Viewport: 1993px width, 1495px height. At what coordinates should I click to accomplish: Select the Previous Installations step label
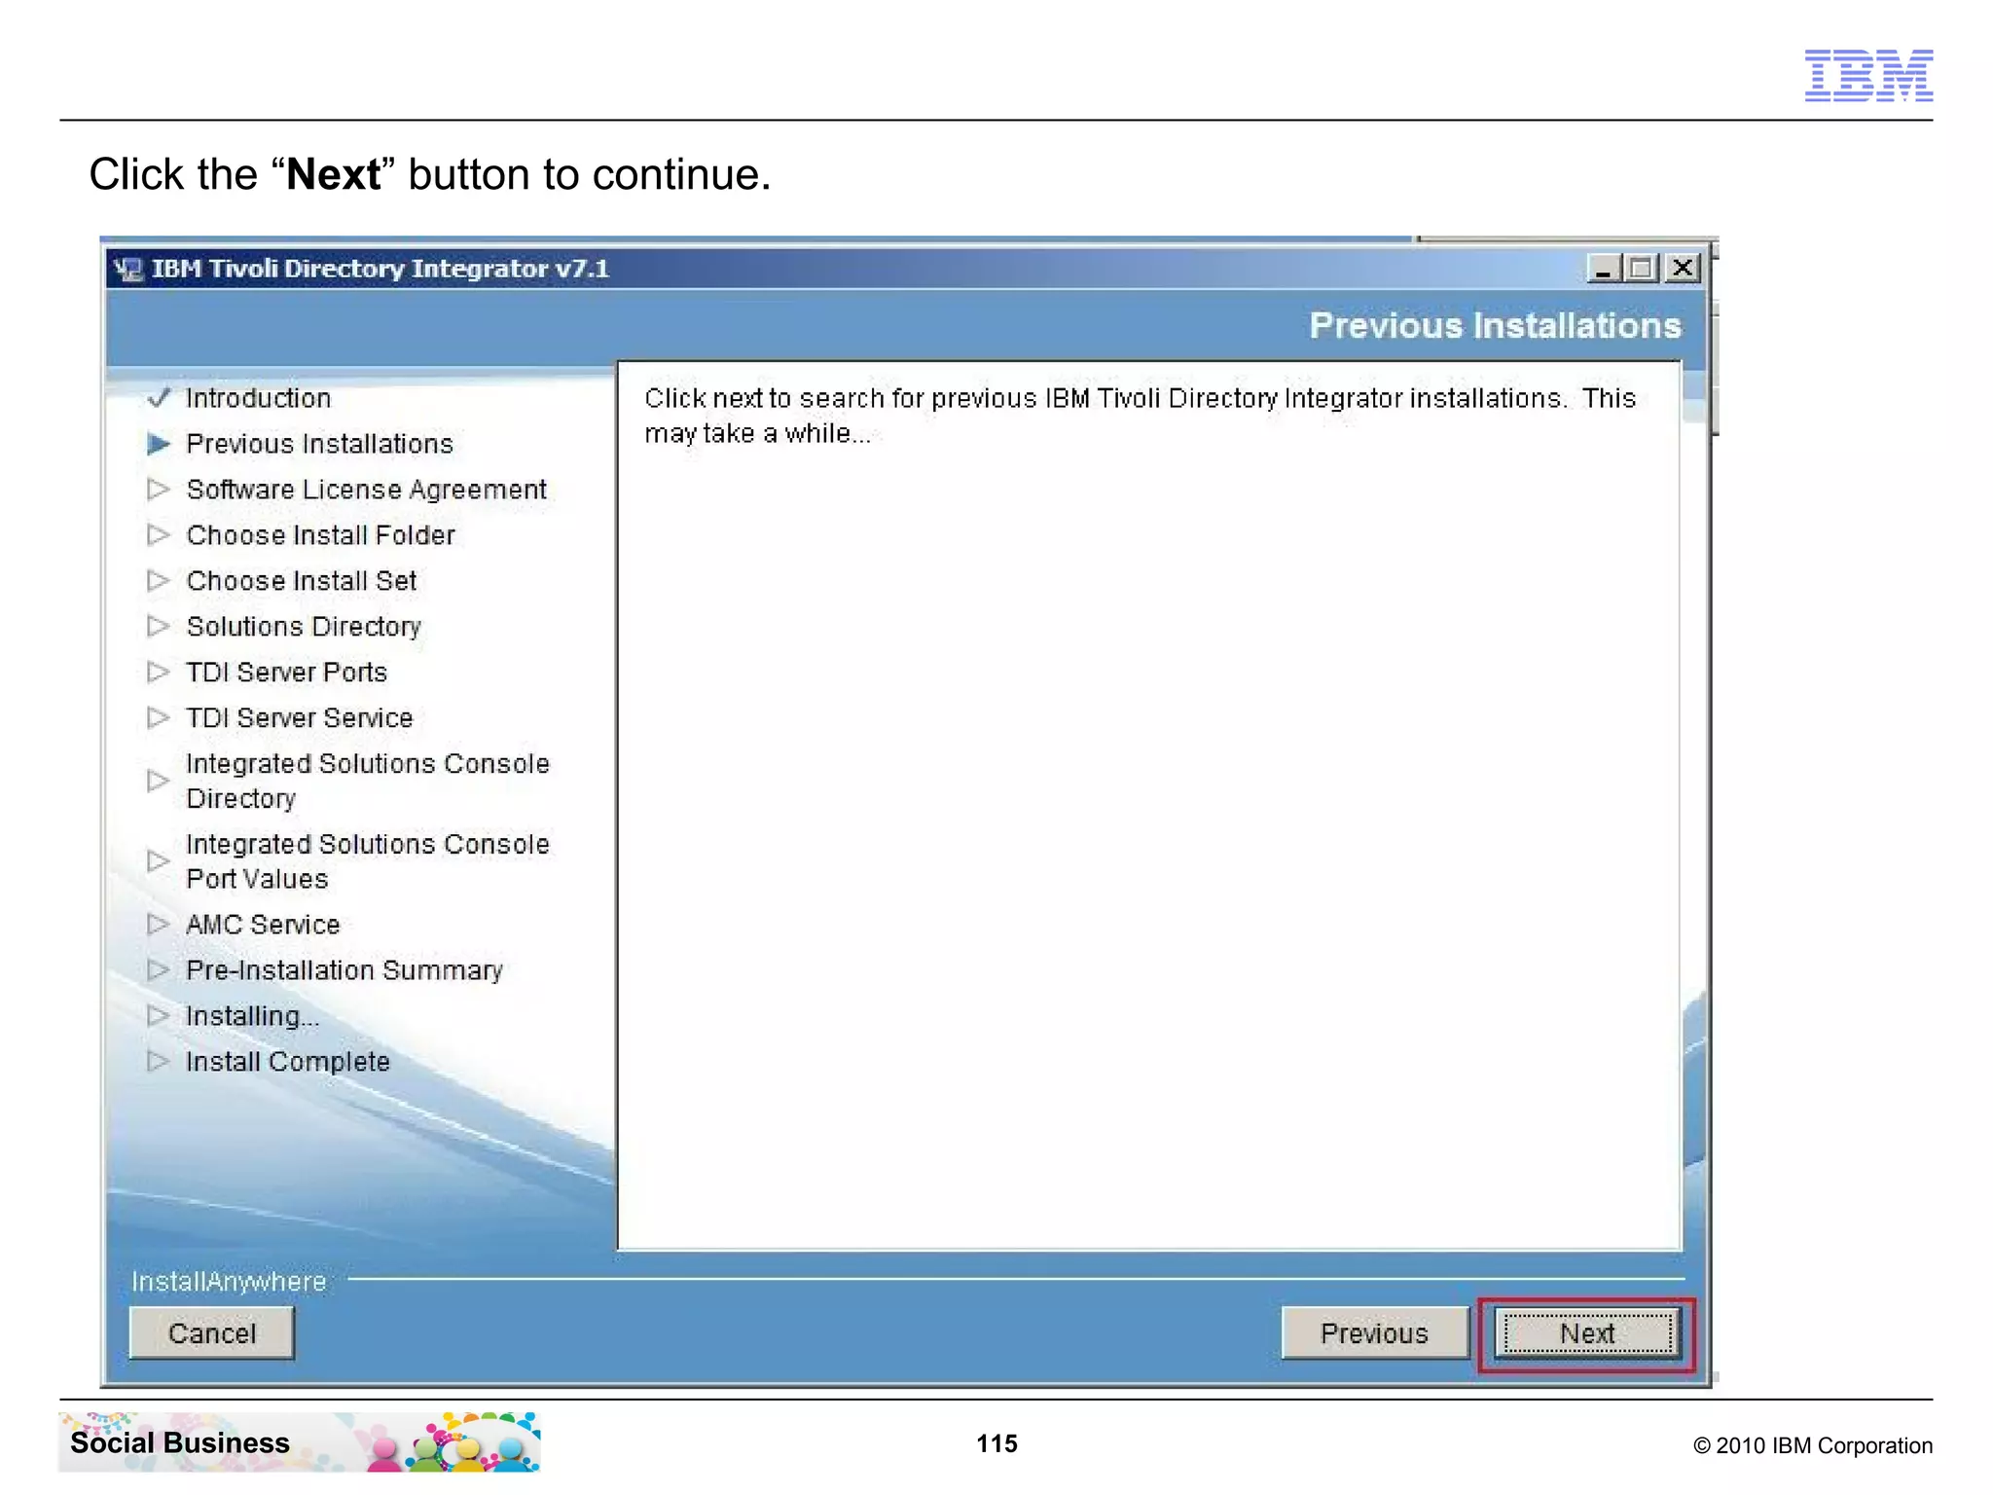[x=319, y=444]
